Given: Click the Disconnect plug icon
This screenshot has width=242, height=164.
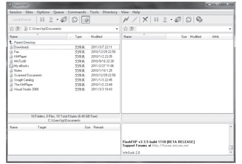Looking at the screenshot, I should tap(134, 19).
